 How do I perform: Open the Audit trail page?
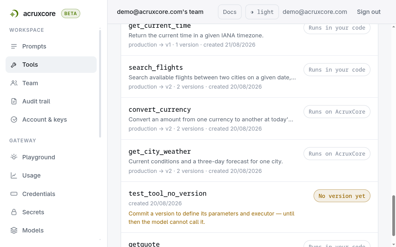pyautogui.click(x=51, y=101)
